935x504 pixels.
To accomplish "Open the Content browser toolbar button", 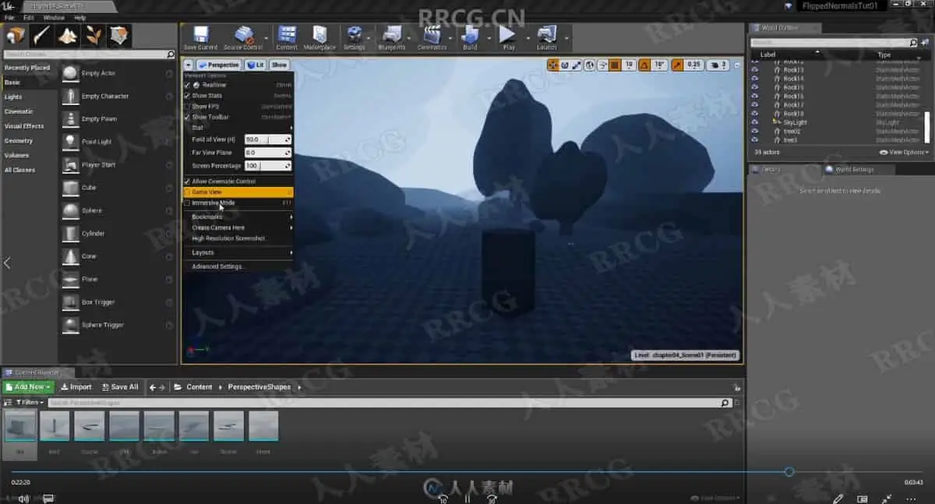I will [x=287, y=38].
